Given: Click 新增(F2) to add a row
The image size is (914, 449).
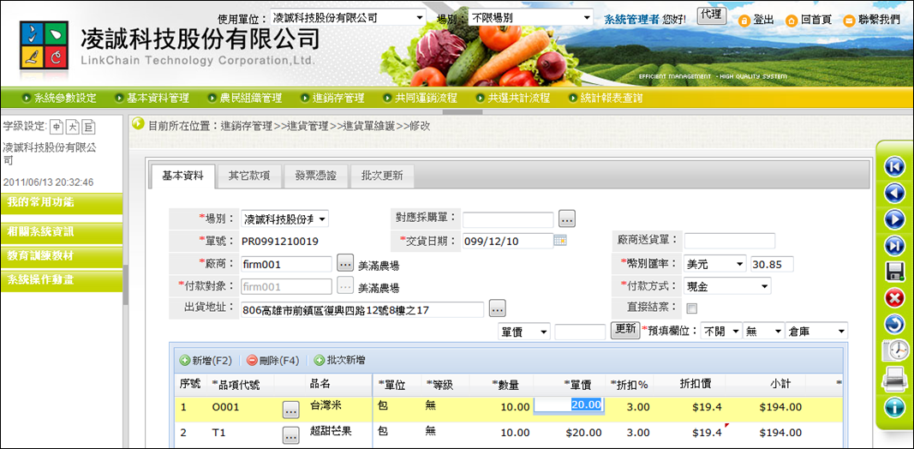Looking at the screenshot, I should [x=206, y=361].
